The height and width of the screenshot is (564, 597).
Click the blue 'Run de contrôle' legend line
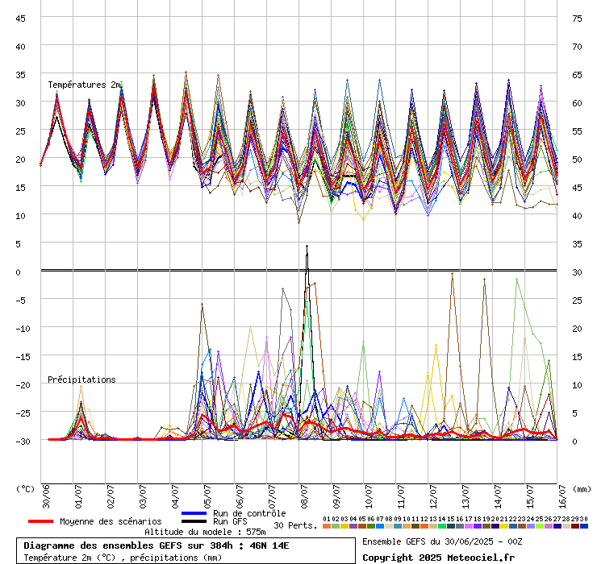tap(194, 513)
